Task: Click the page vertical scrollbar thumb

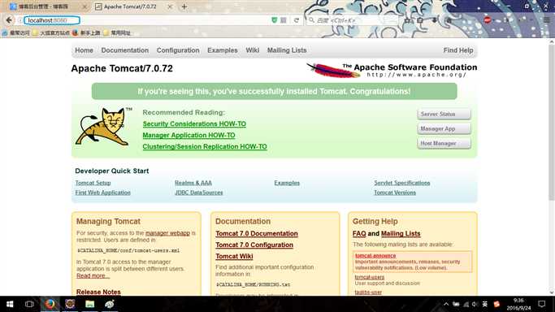Action: point(552,122)
